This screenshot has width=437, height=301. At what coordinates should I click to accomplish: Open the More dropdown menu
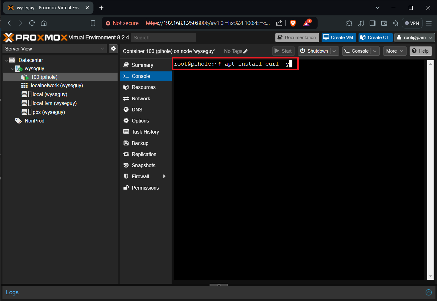coord(395,51)
